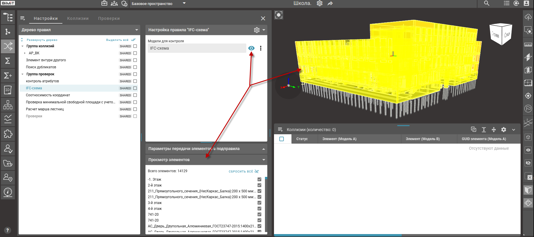Check the Группа коллизий checkbox

point(135,46)
